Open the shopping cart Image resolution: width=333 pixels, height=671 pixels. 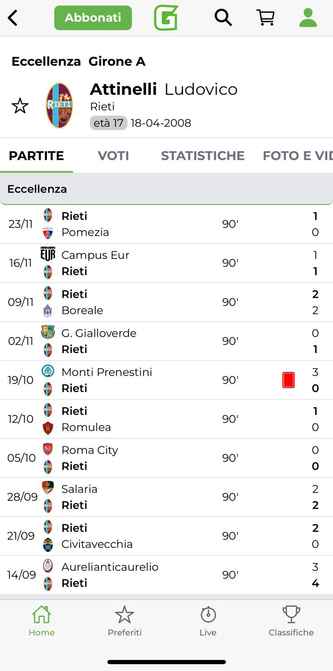pyautogui.click(x=266, y=18)
